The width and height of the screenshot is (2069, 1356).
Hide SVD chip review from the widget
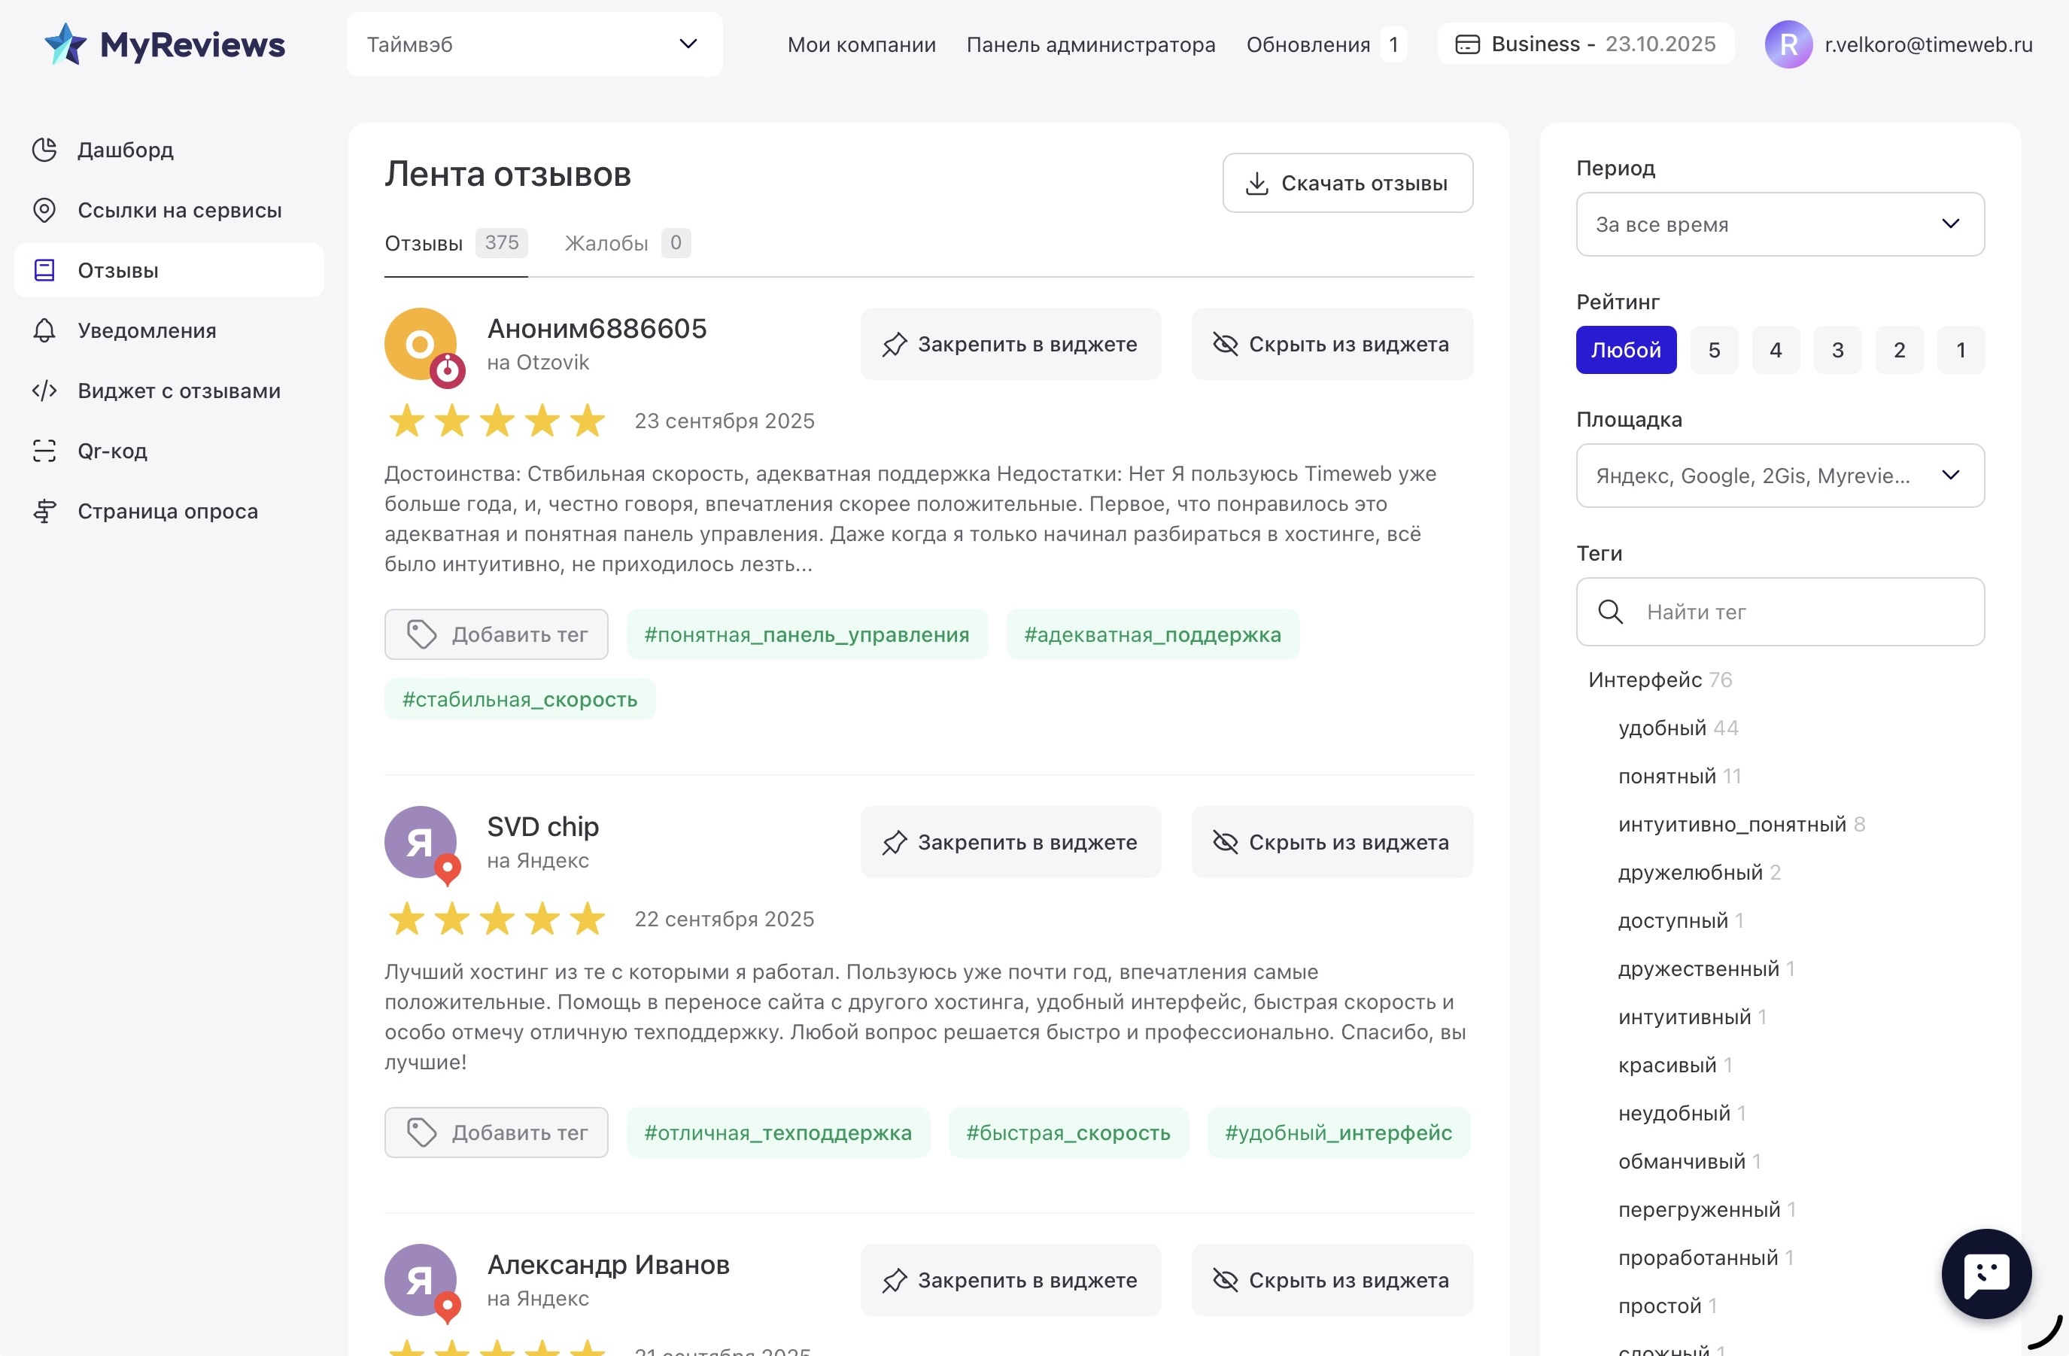[1331, 841]
